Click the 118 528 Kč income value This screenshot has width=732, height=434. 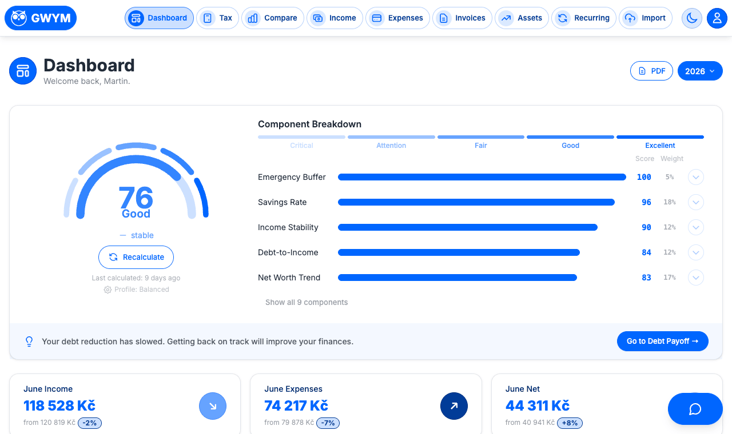coord(59,406)
